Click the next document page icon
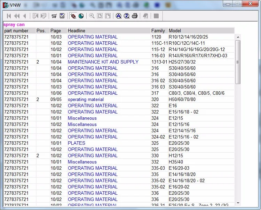The image size is (261, 210). coord(43,16)
